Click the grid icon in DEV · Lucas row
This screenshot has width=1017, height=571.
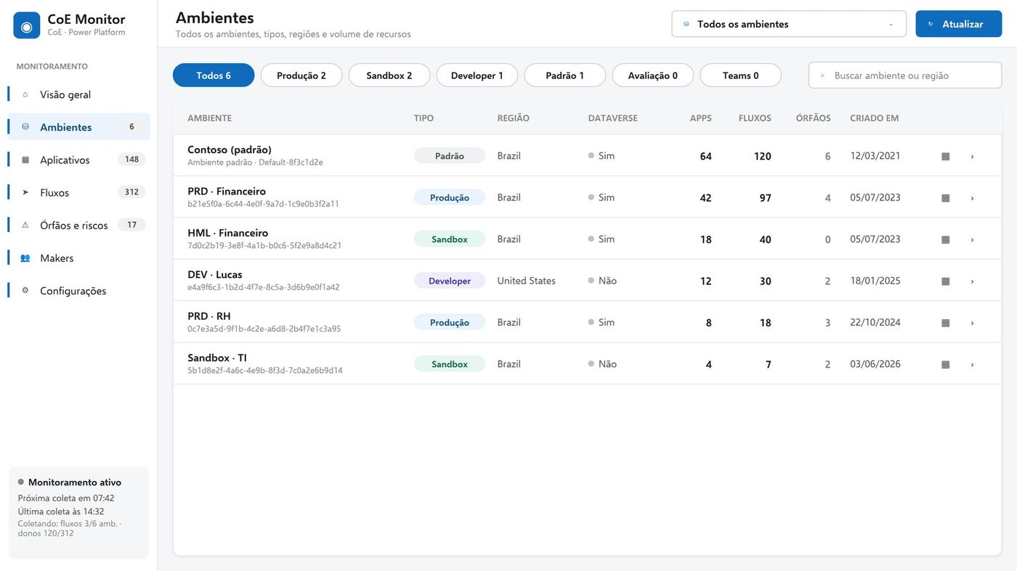tap(946, 281)
